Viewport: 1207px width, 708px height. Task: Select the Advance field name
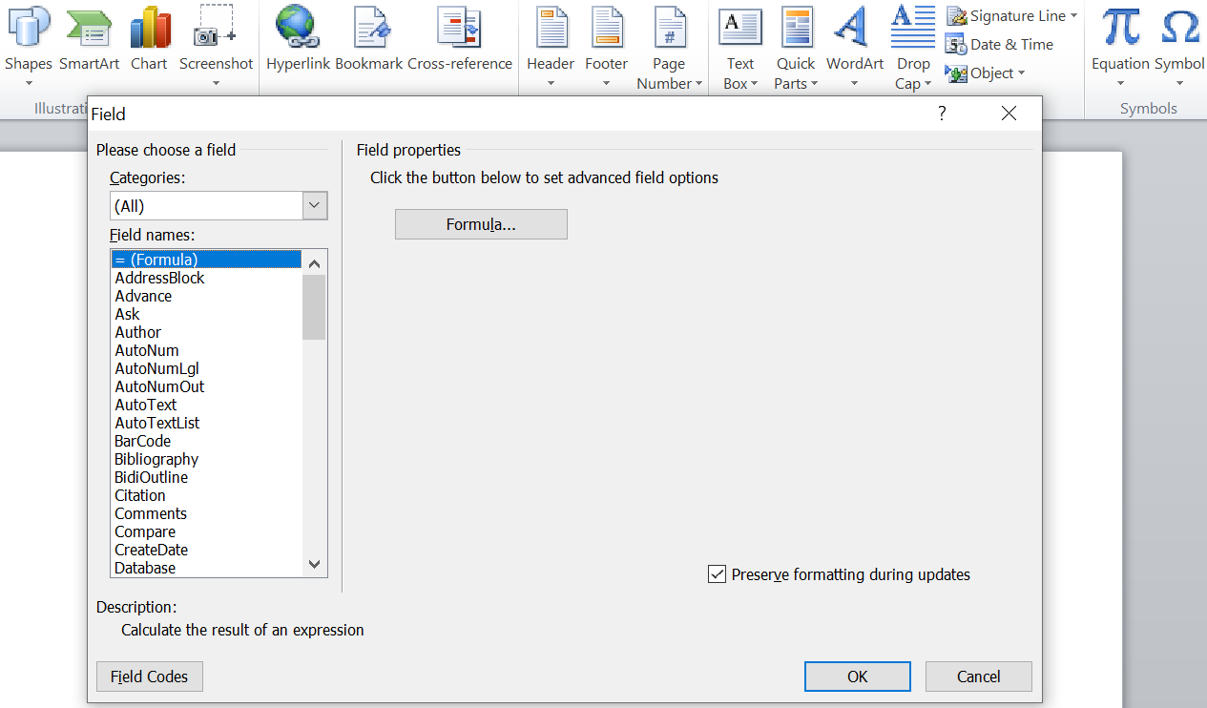coord(206,296)
